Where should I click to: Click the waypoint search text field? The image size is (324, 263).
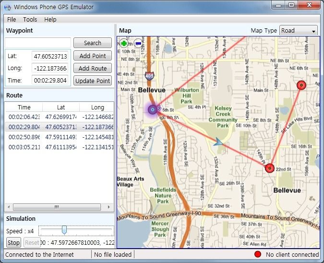point(38,43)
